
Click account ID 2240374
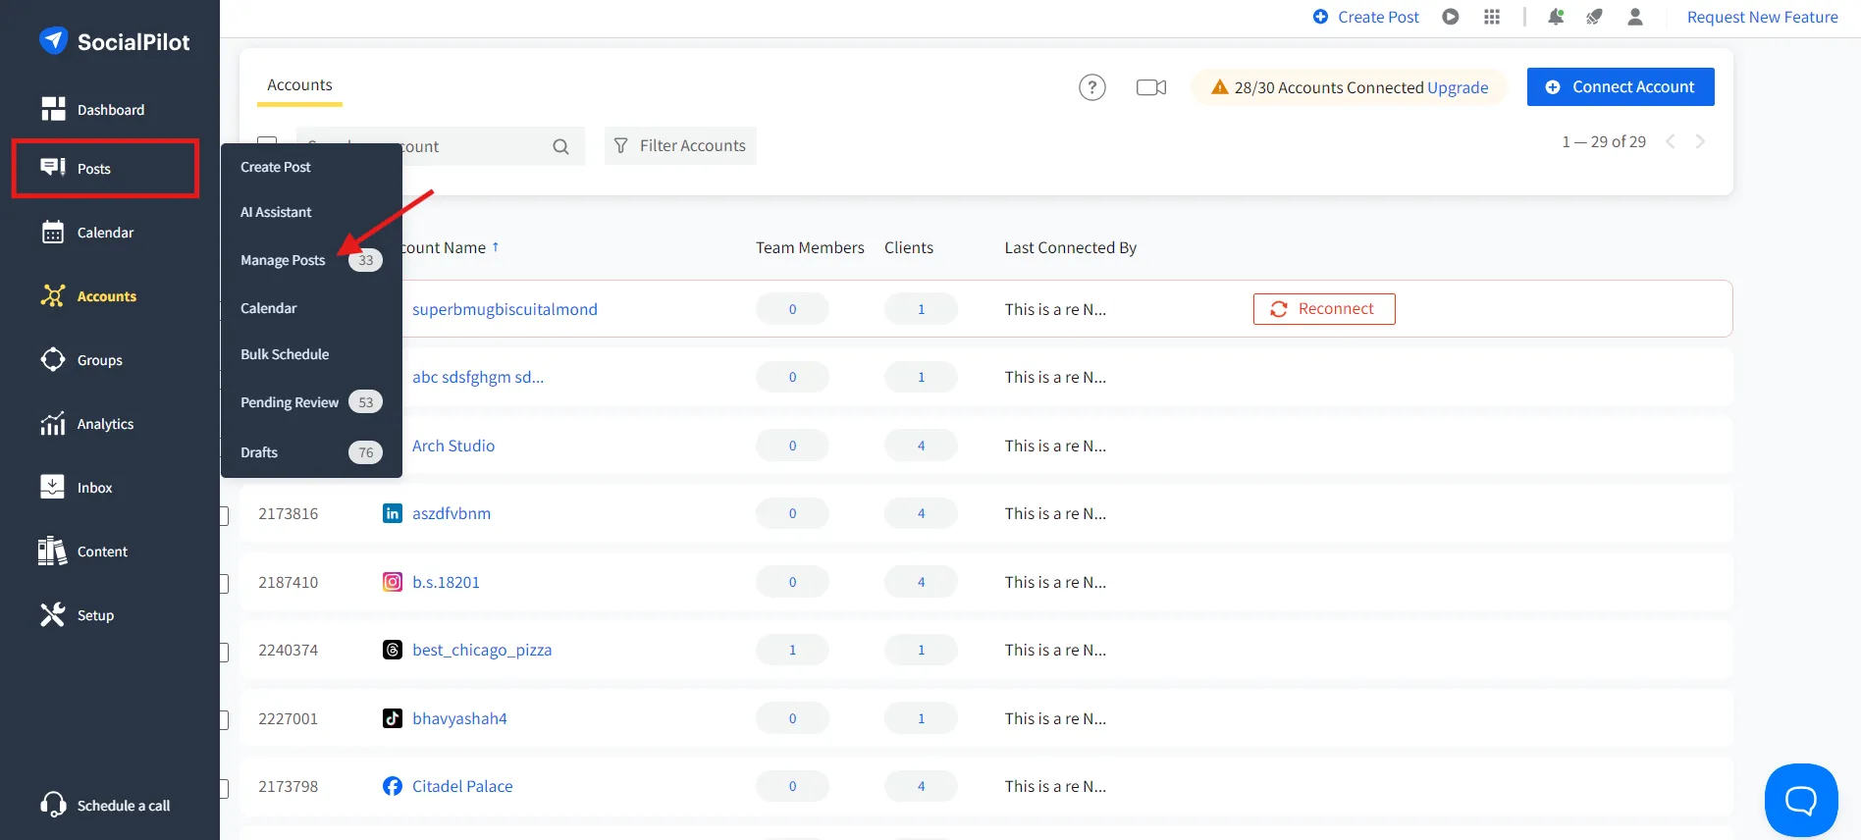pos(288,650)
